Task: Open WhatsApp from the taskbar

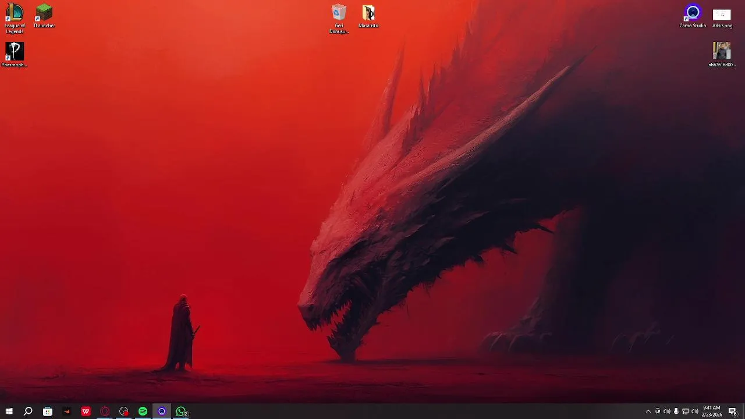Action: click(x=181, y=411)
